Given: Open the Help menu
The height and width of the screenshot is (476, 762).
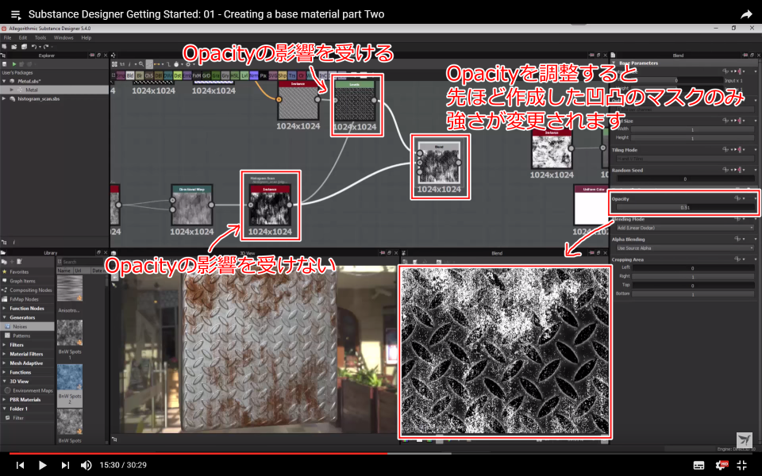Looking at the screenshot, I should click(x=86, y=38).
